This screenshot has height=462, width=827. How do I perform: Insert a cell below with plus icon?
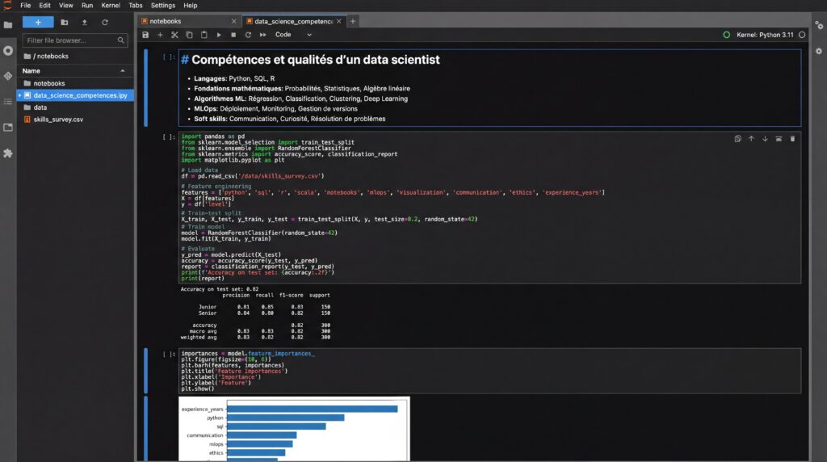pyautogui.click(x=161, y=35)
